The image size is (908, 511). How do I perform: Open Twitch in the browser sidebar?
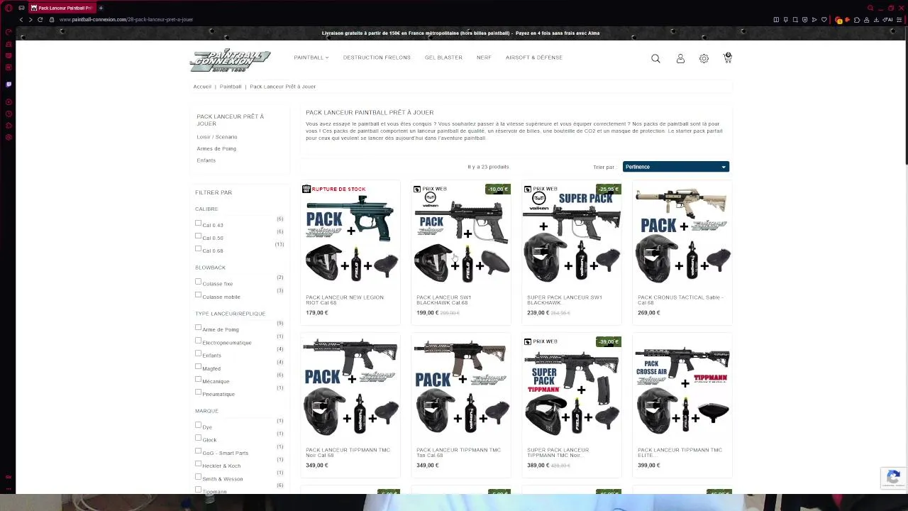coord(9,84)
